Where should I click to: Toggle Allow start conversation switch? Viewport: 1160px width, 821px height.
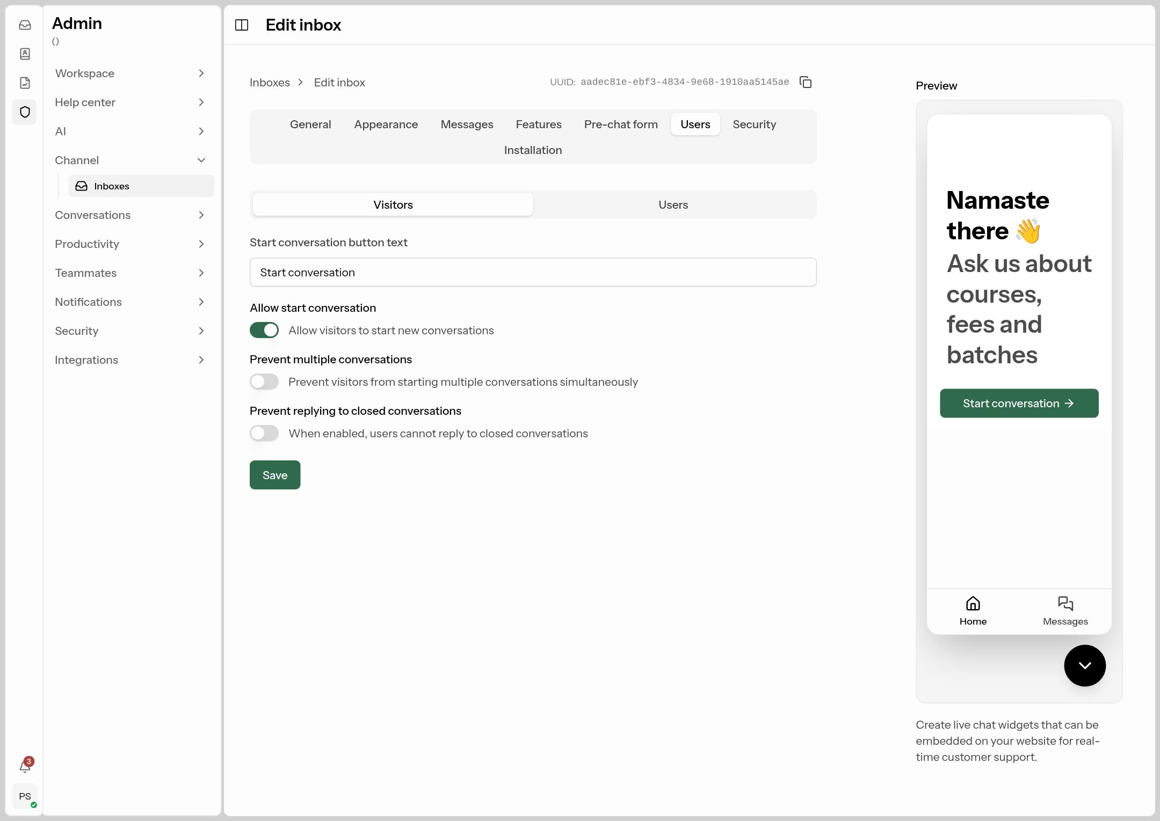point(264,330)
